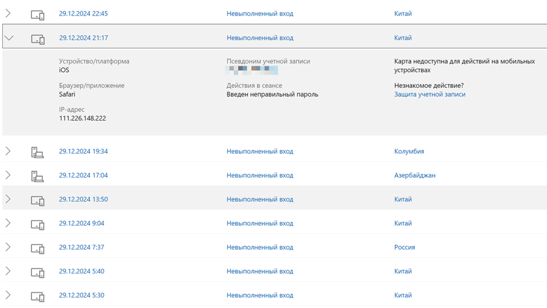The height and width of the screenshot is (308, 547).
Task: Expand the 17:04 Азербайджан entry chevron
Action: pyautogui.click(x=8, y=175)
